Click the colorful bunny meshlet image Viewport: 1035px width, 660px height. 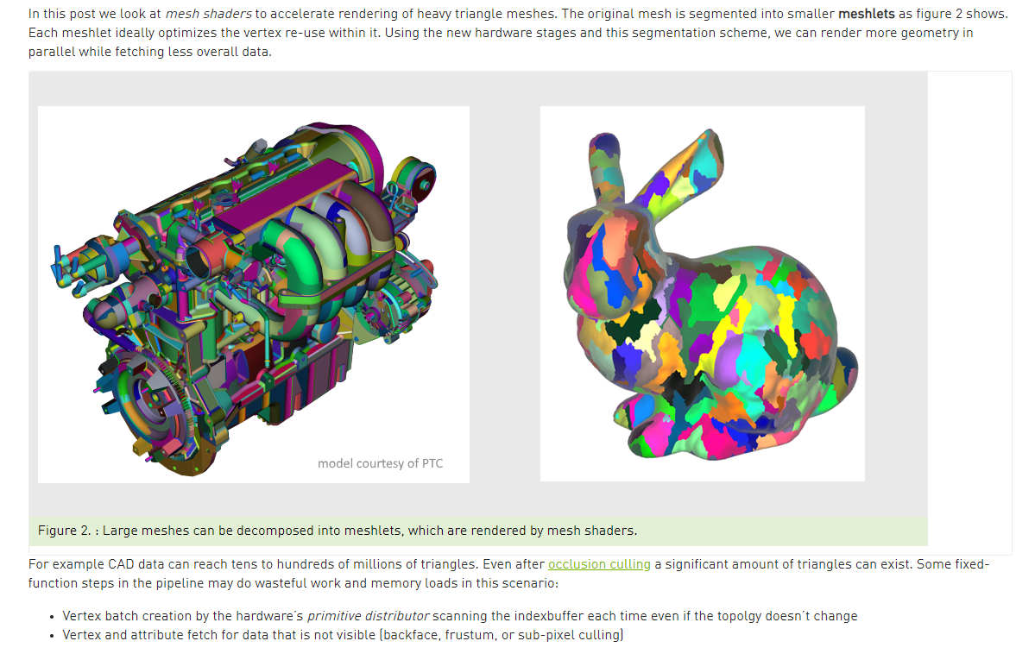(x=703, y=293)
